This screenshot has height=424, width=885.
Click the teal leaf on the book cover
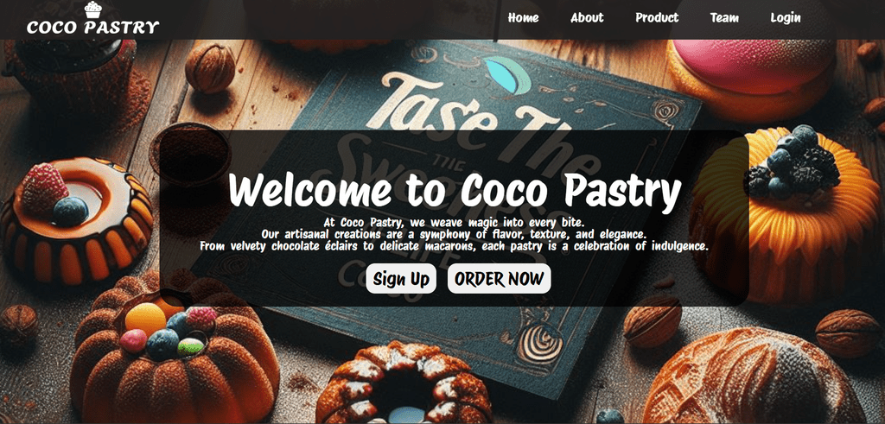tap(509, 75)
